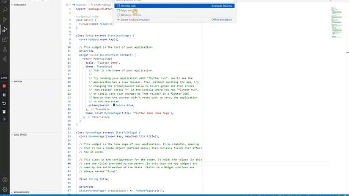The width and height of the screenshot is (349, 196).
Task: Click the "const MyApp({super.key});" line
Action: click(x=99, y=40)
